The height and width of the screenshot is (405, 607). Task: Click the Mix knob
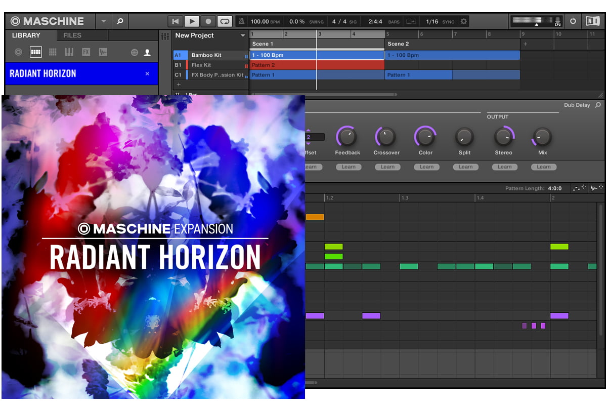click(x=542, y=137)
